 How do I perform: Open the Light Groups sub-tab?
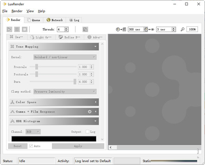point(41,37)
